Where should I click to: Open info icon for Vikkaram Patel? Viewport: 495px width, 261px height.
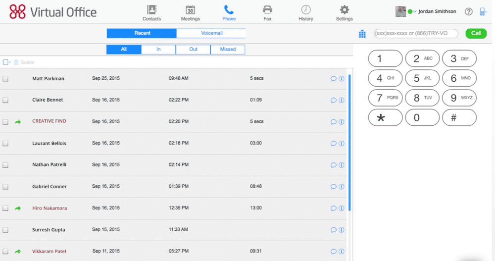(x=342, y=252)
